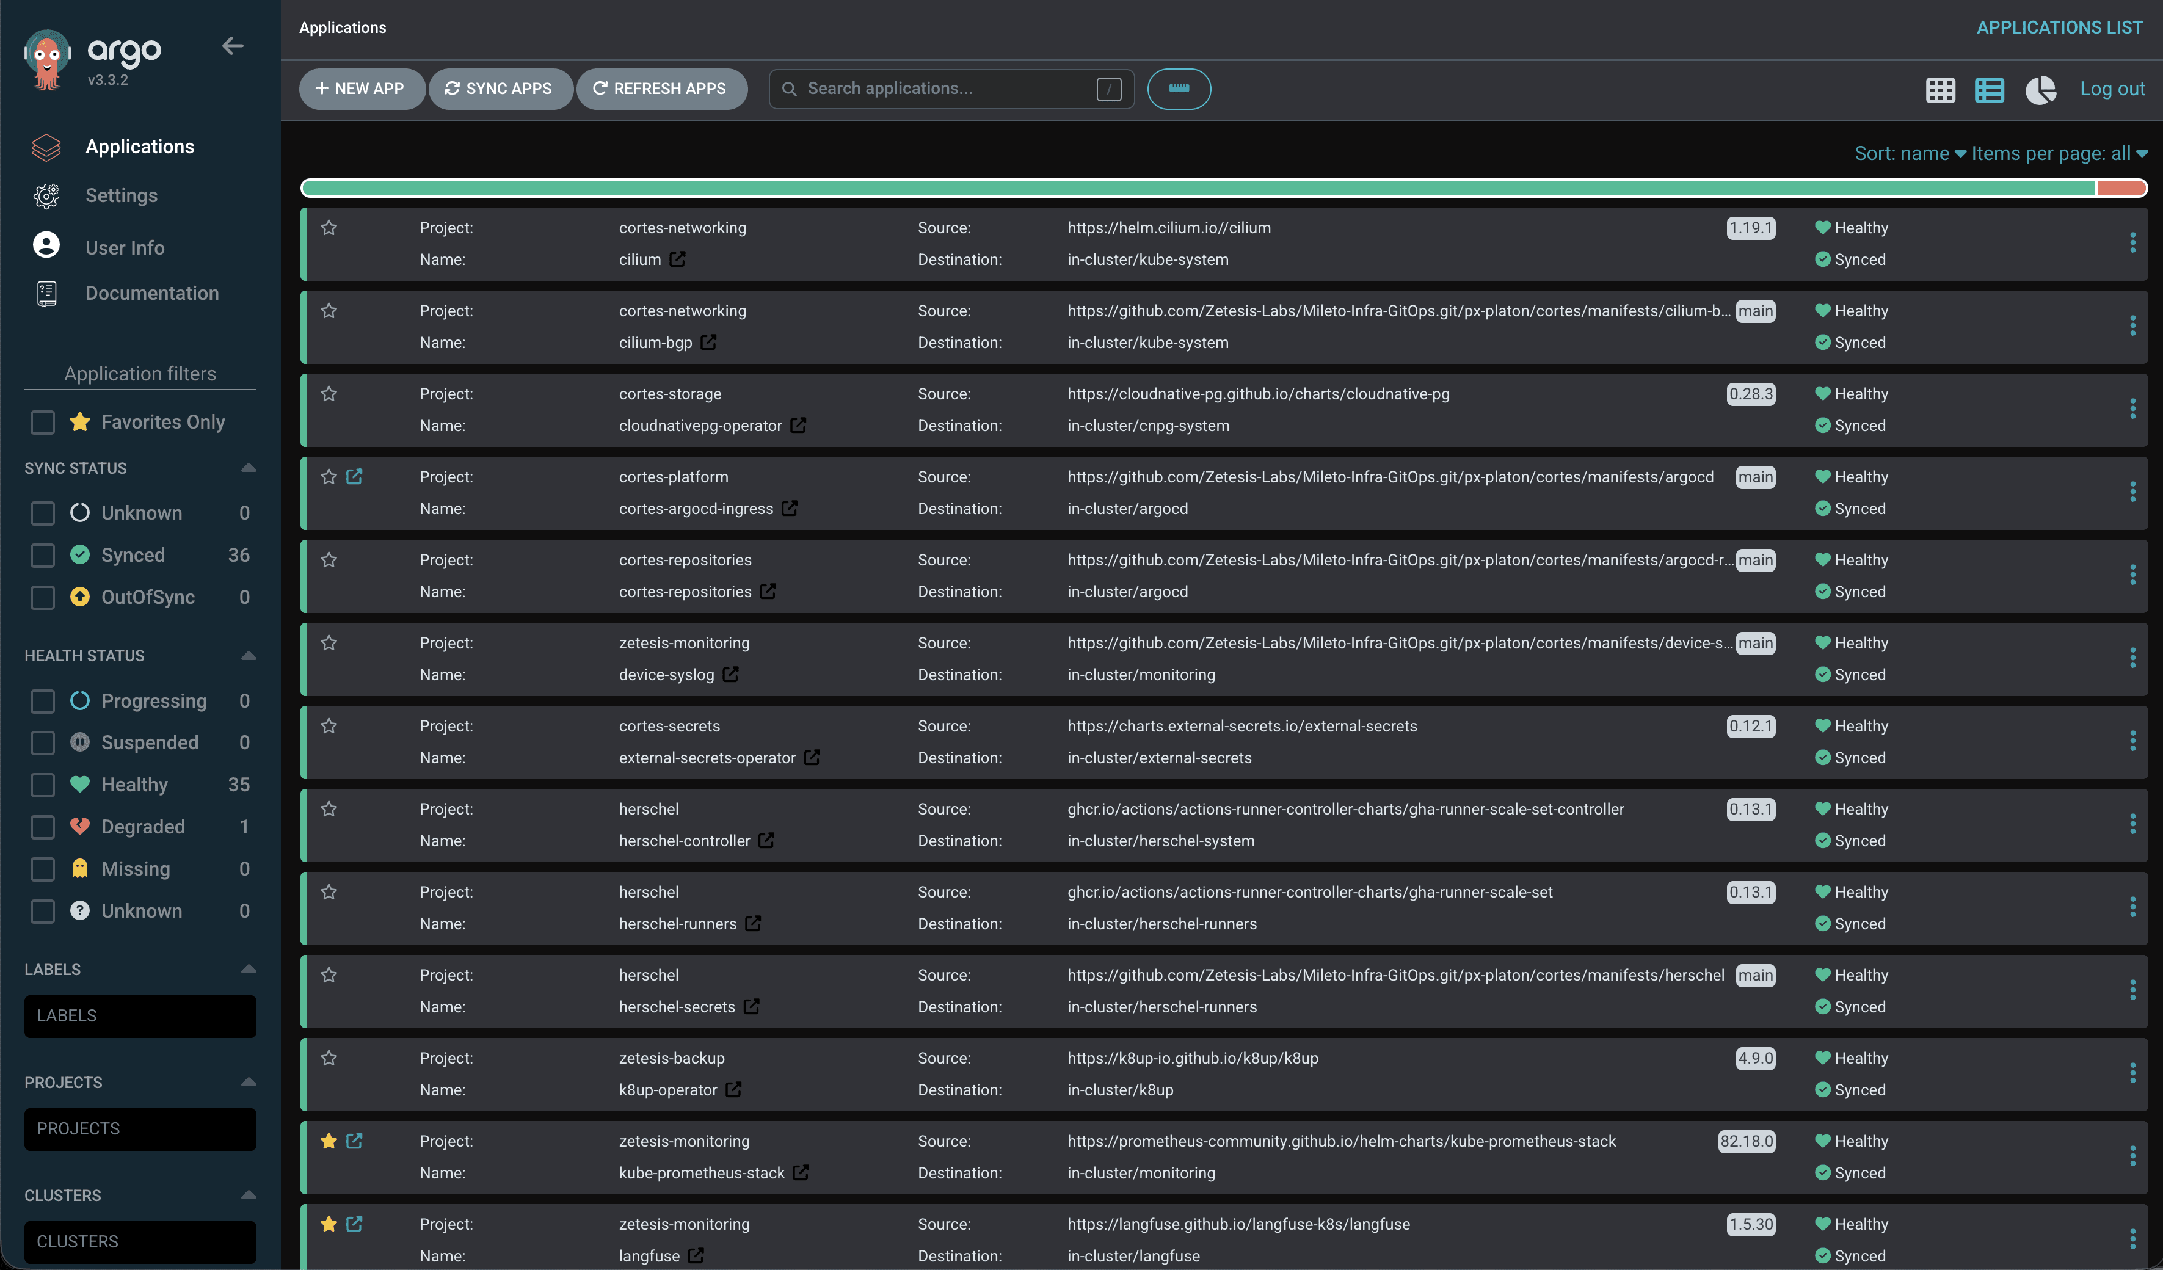The image size is (2163, 1270).
Task: Open external link icon beside cortes-repositories name
Action: tap(768, 591)
